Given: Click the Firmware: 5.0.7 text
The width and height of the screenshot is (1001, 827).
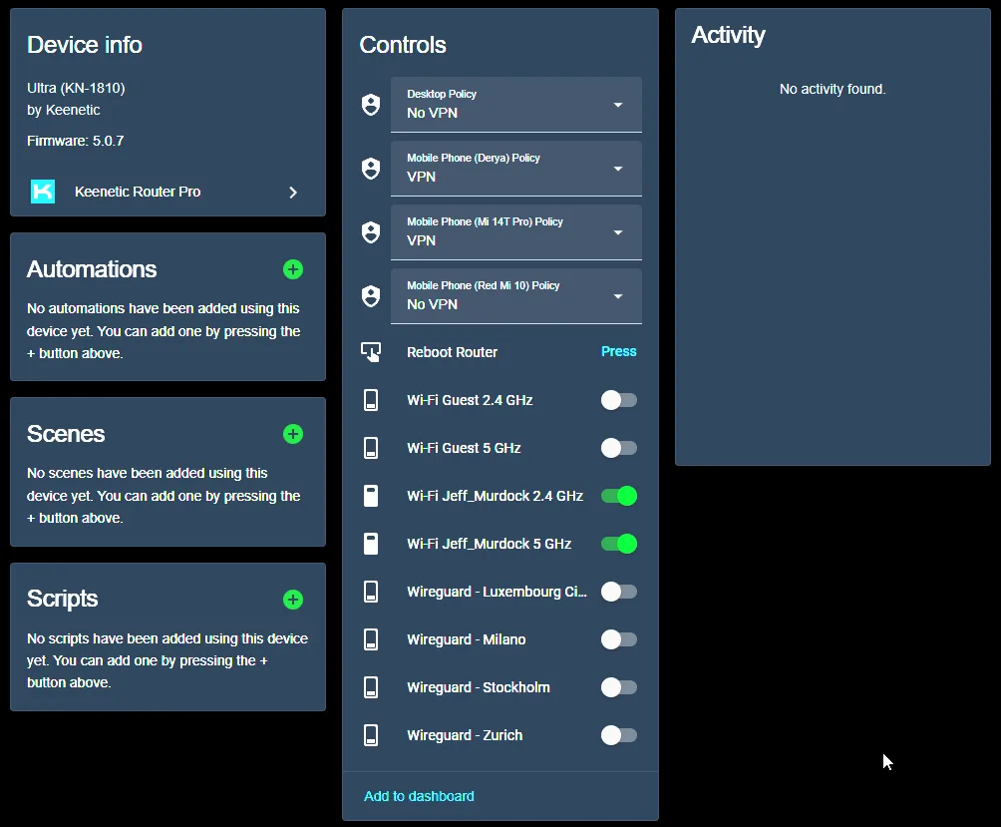Looking at the screenshot, I should pyautogui.click(x=76, y=141).
